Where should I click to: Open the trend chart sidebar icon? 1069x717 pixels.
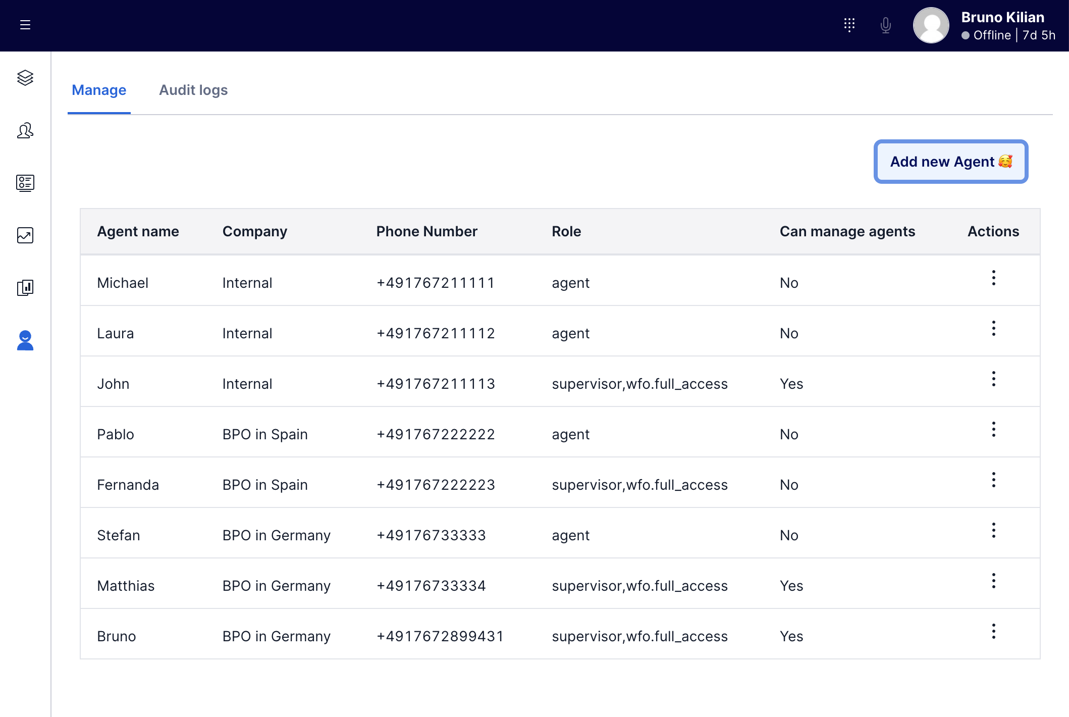[25, 235]
